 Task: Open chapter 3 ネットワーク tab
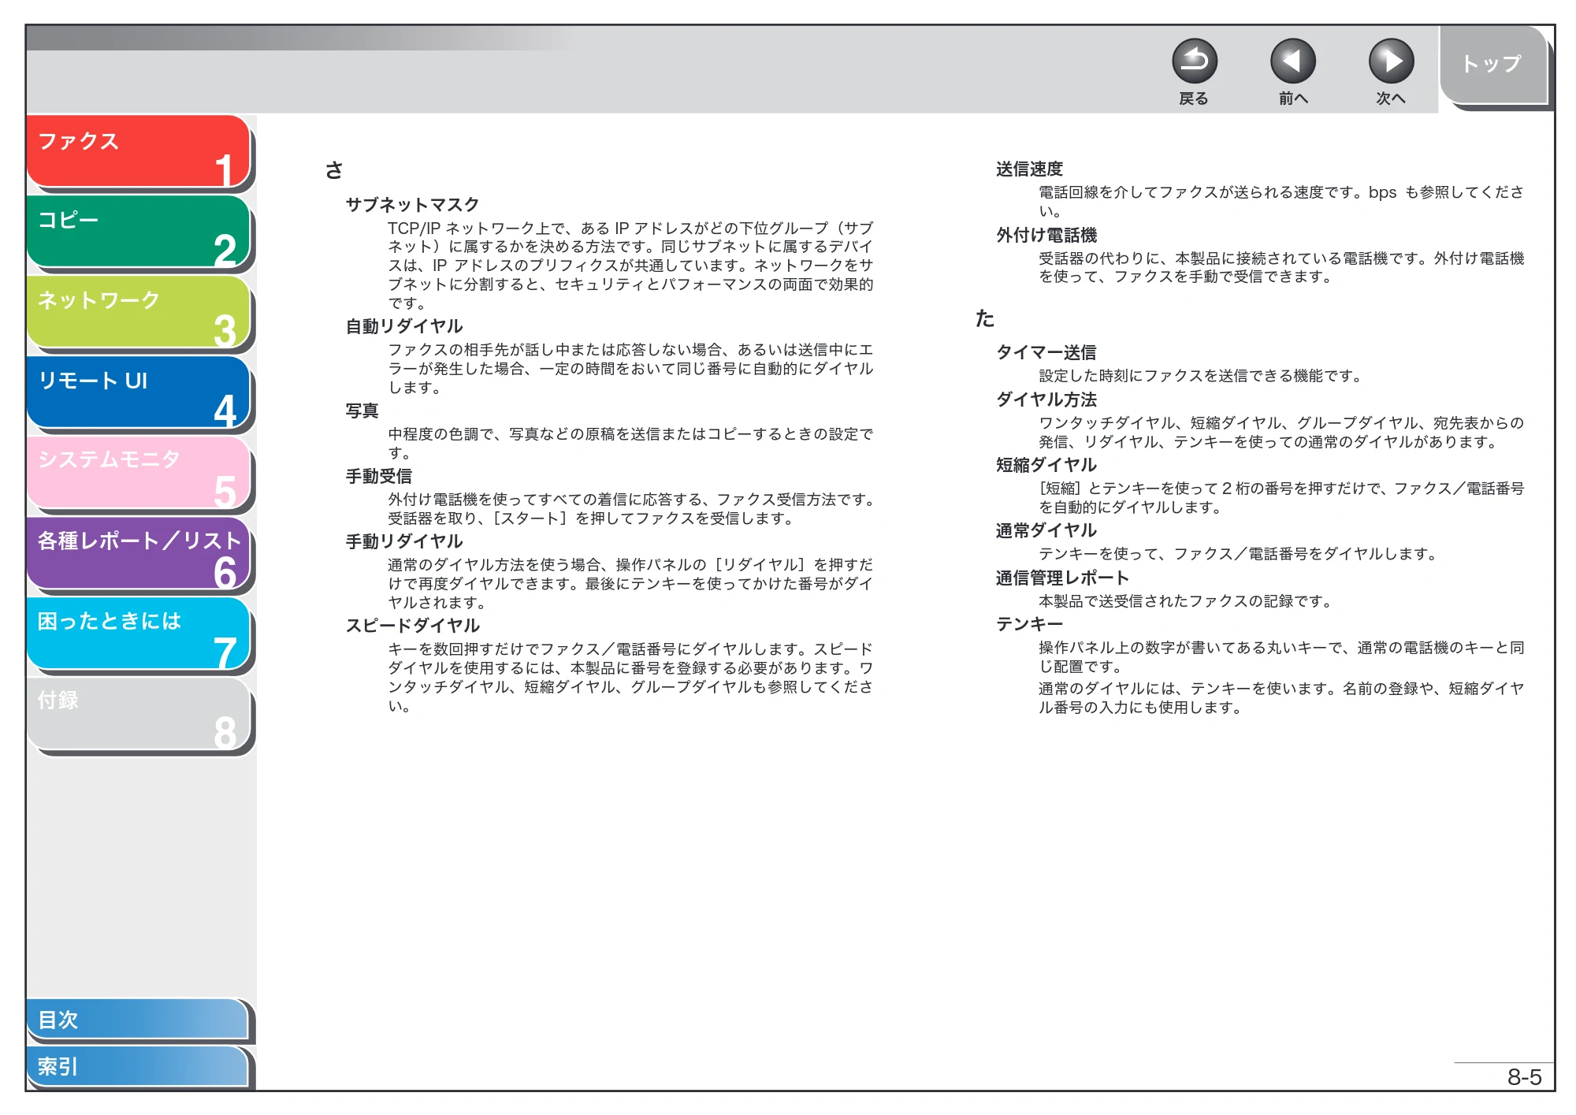(139, 312)
